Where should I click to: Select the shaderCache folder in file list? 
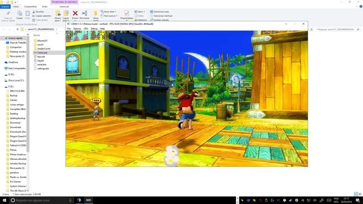[x=42, y=49]
